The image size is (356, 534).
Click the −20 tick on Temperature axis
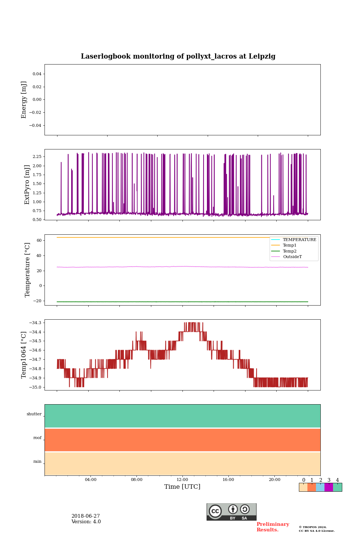pyautogui.click(x=38, y=301)
